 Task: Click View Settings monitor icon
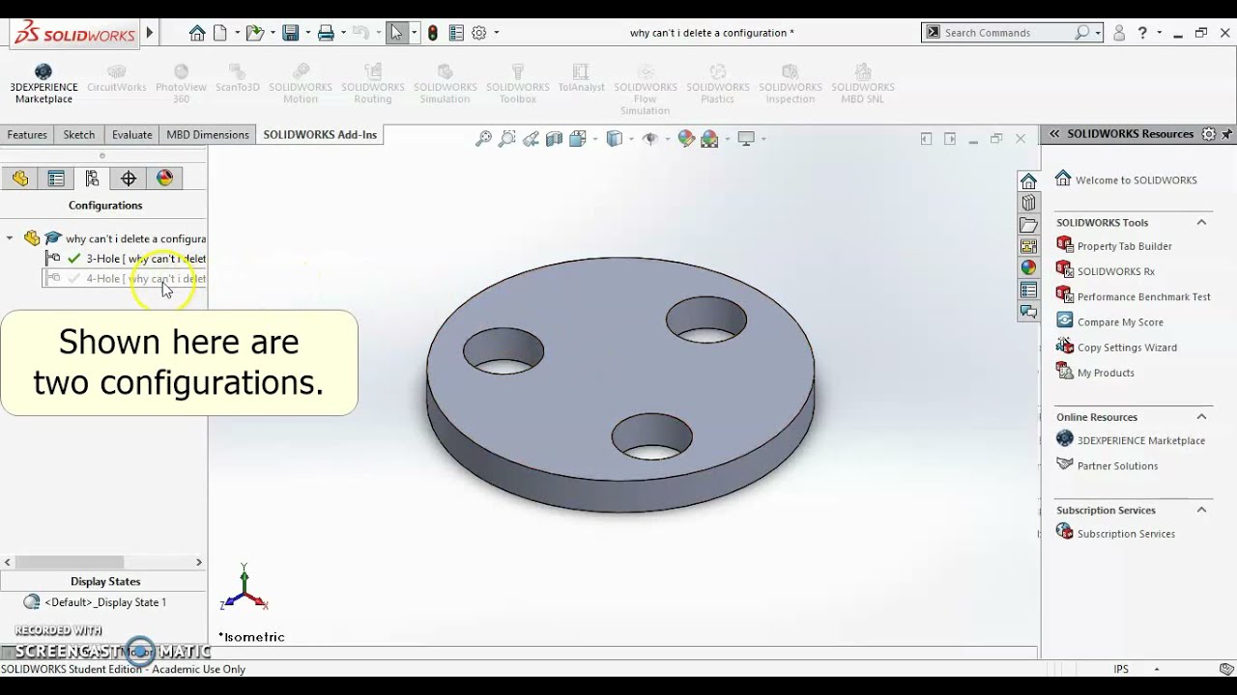(x=746, y=139)
